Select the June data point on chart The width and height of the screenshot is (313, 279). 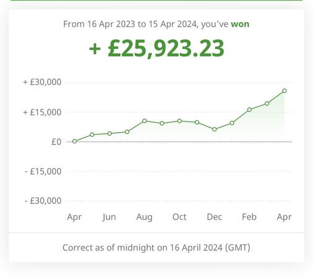click(x=110, y=133)
